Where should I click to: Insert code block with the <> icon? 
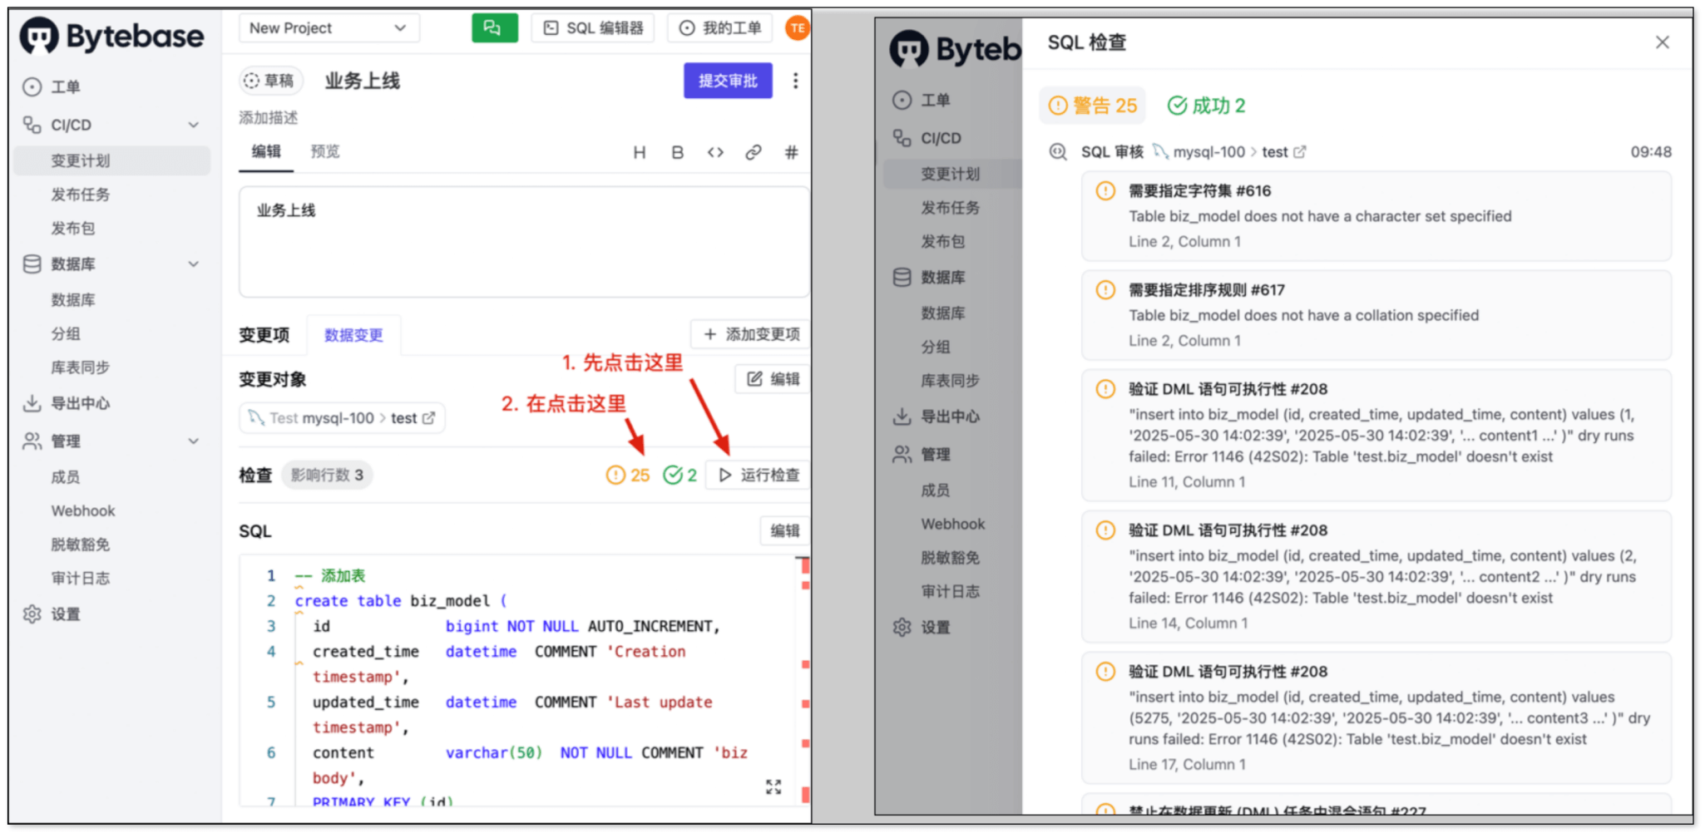coord(715,152)
